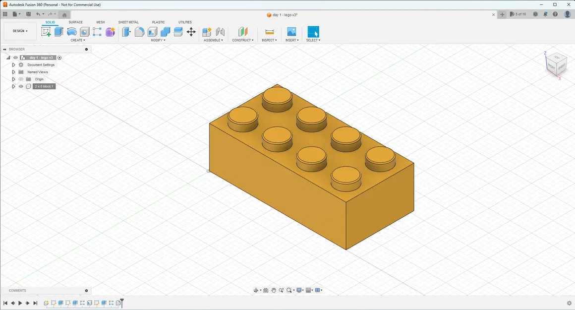Image resolution: width=575 pixels, height=310 pixels.
Task: Switch to the UTILITIES tab
Action: [x=185, y=22]
